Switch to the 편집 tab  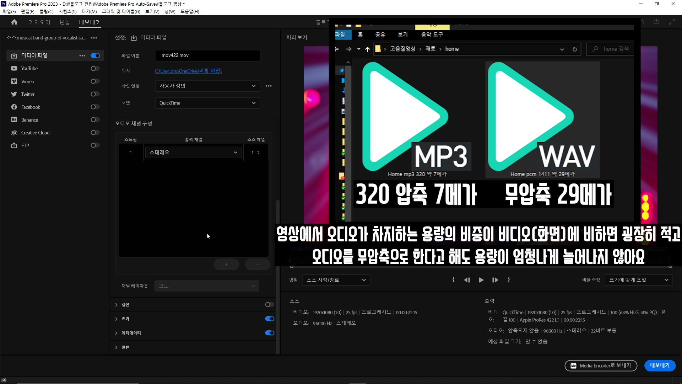coord(65,22)
